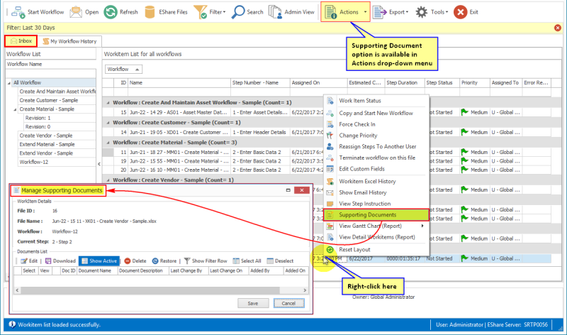Image resolution: width=567 pixels, height=335 pixels.
Task: Select Supporting Documents in the context menu
Action: pyautogui.click(x=366, y=214)
